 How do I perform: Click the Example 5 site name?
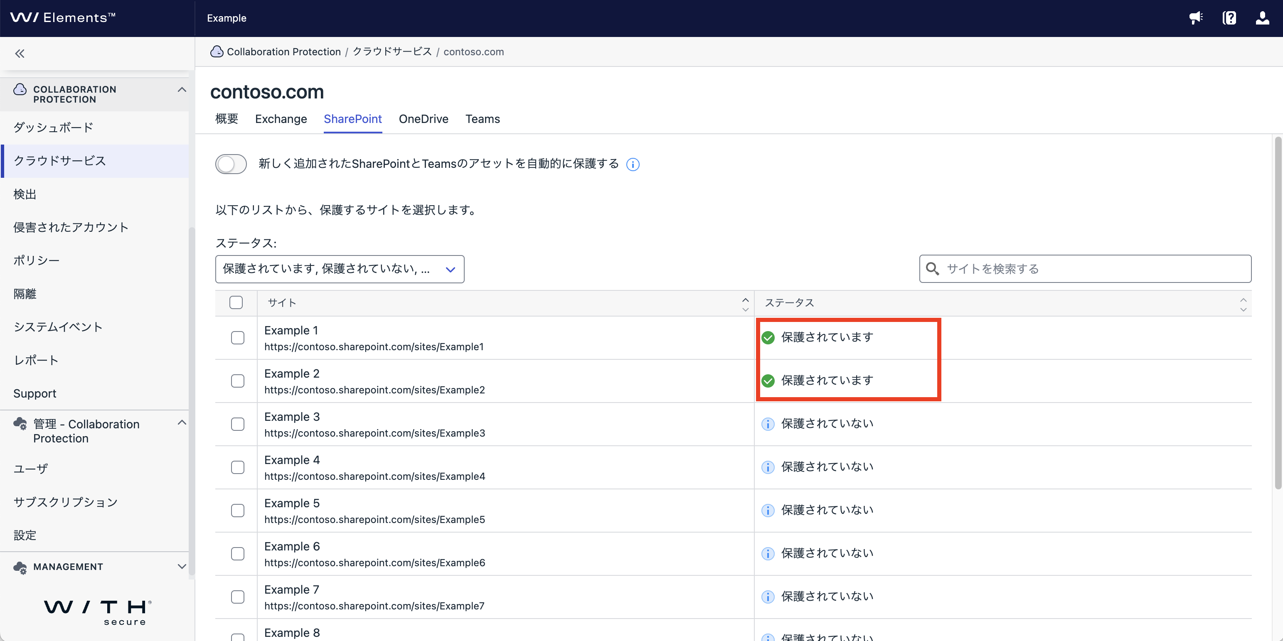[292, 503]
